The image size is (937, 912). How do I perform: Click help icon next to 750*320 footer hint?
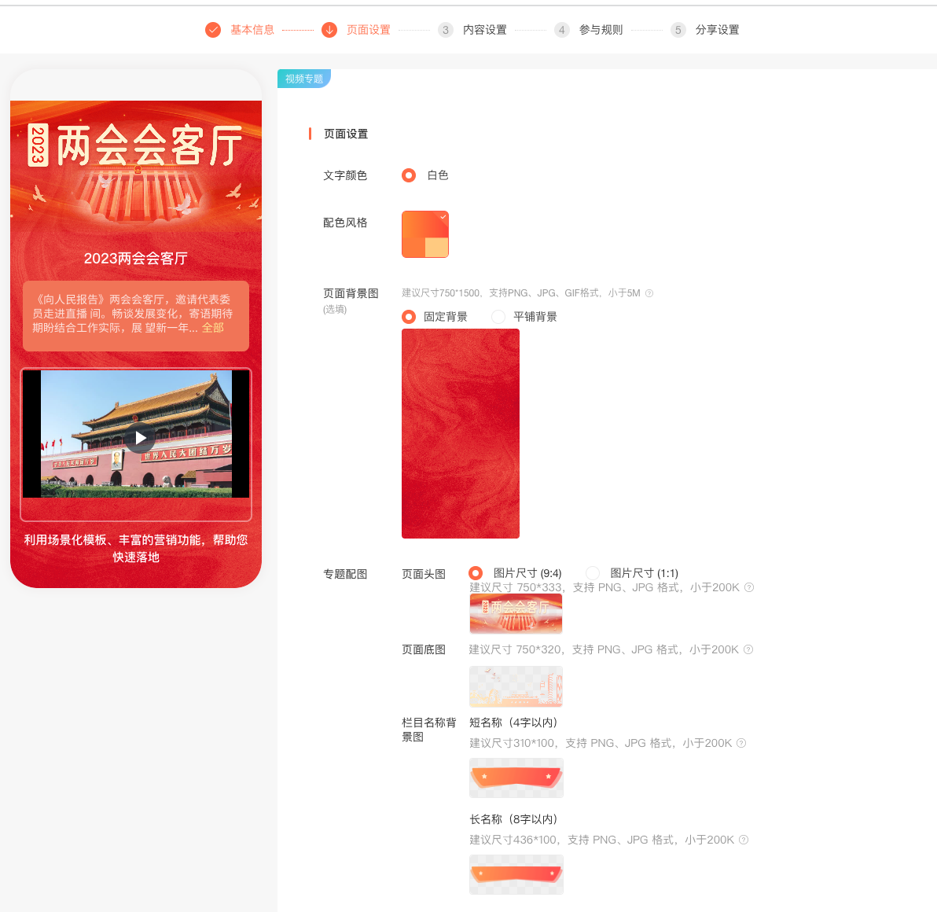(x=748, y=649)
